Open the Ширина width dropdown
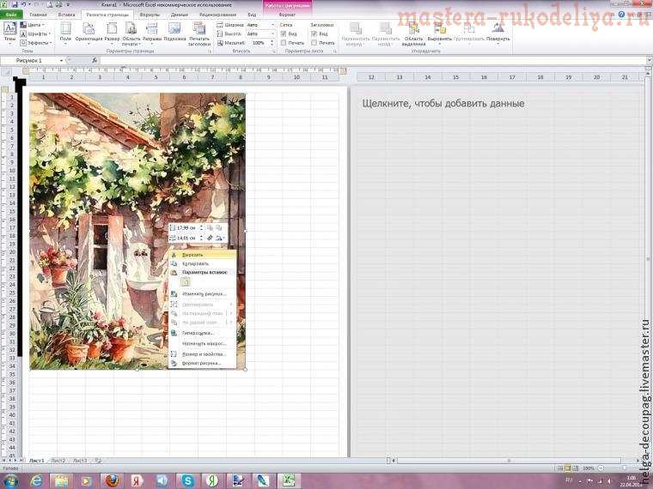 272,25
